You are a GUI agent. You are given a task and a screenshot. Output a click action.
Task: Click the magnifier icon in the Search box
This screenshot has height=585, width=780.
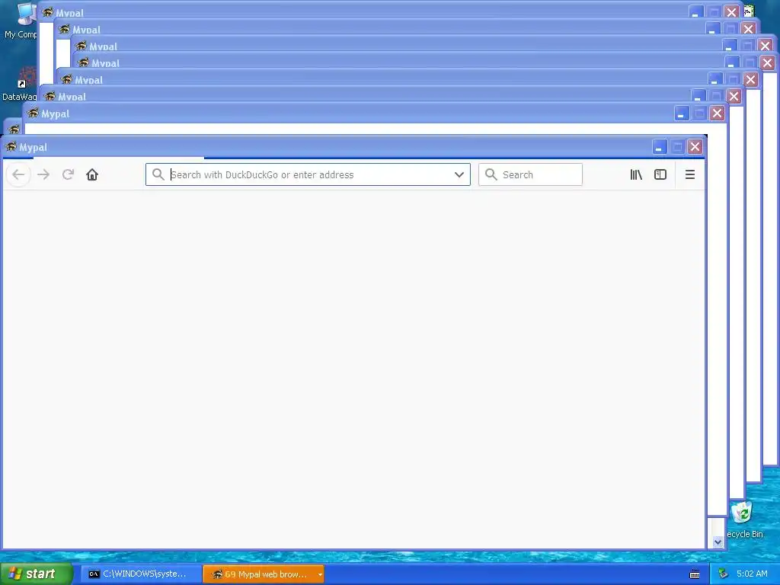pyautogui.click(x=491, y=174)
